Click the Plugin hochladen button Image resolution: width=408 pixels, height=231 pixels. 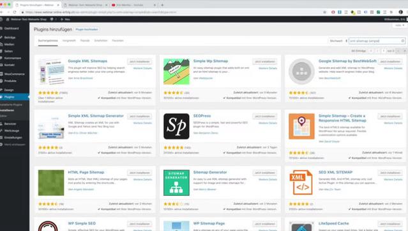click(87, 29)
